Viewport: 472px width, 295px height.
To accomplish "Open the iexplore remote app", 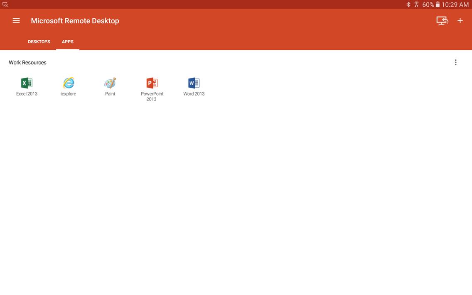I will pyautogui.click(x=68, y=83).
